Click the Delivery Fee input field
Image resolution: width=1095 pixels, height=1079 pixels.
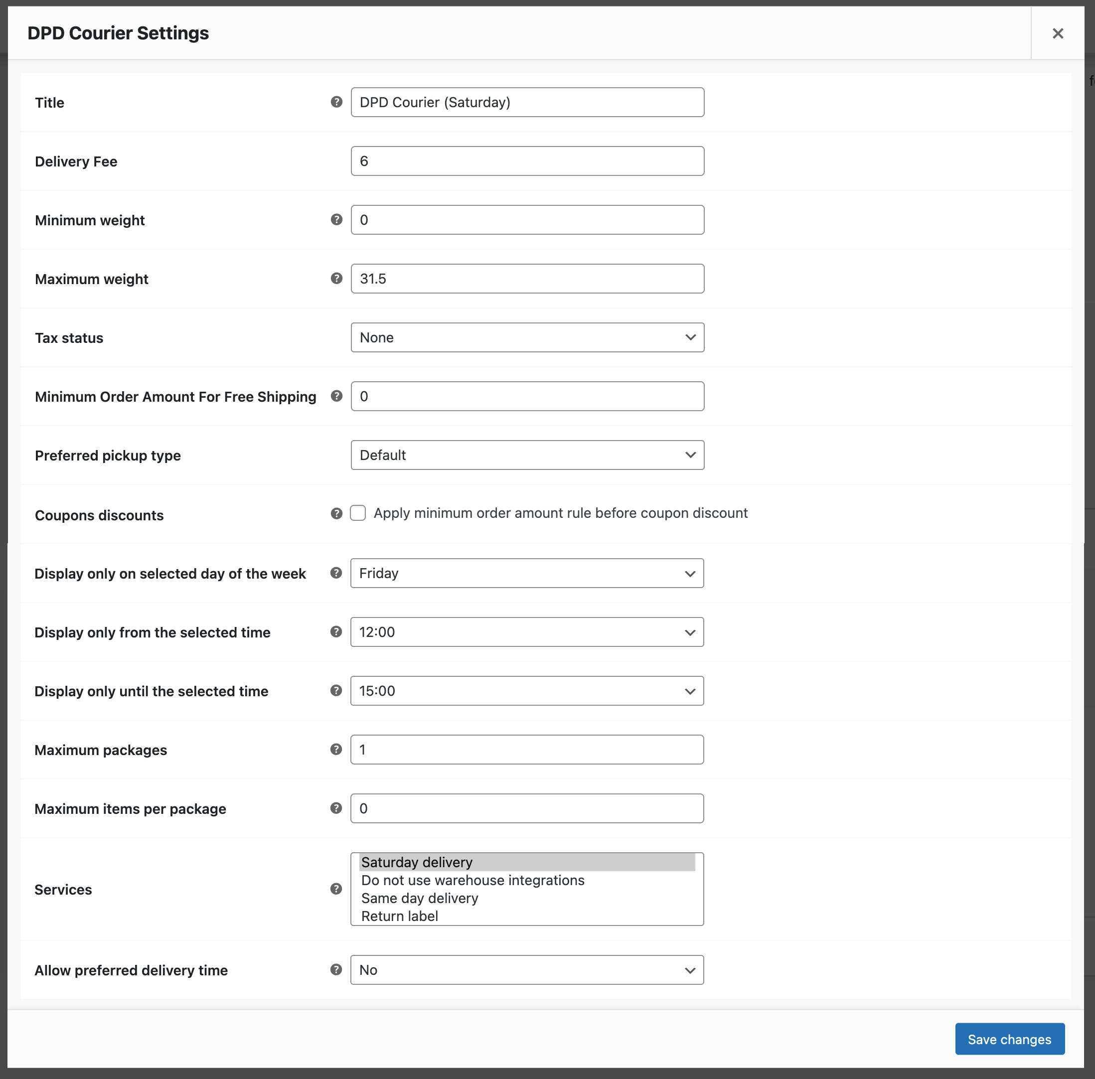point(527,160)
